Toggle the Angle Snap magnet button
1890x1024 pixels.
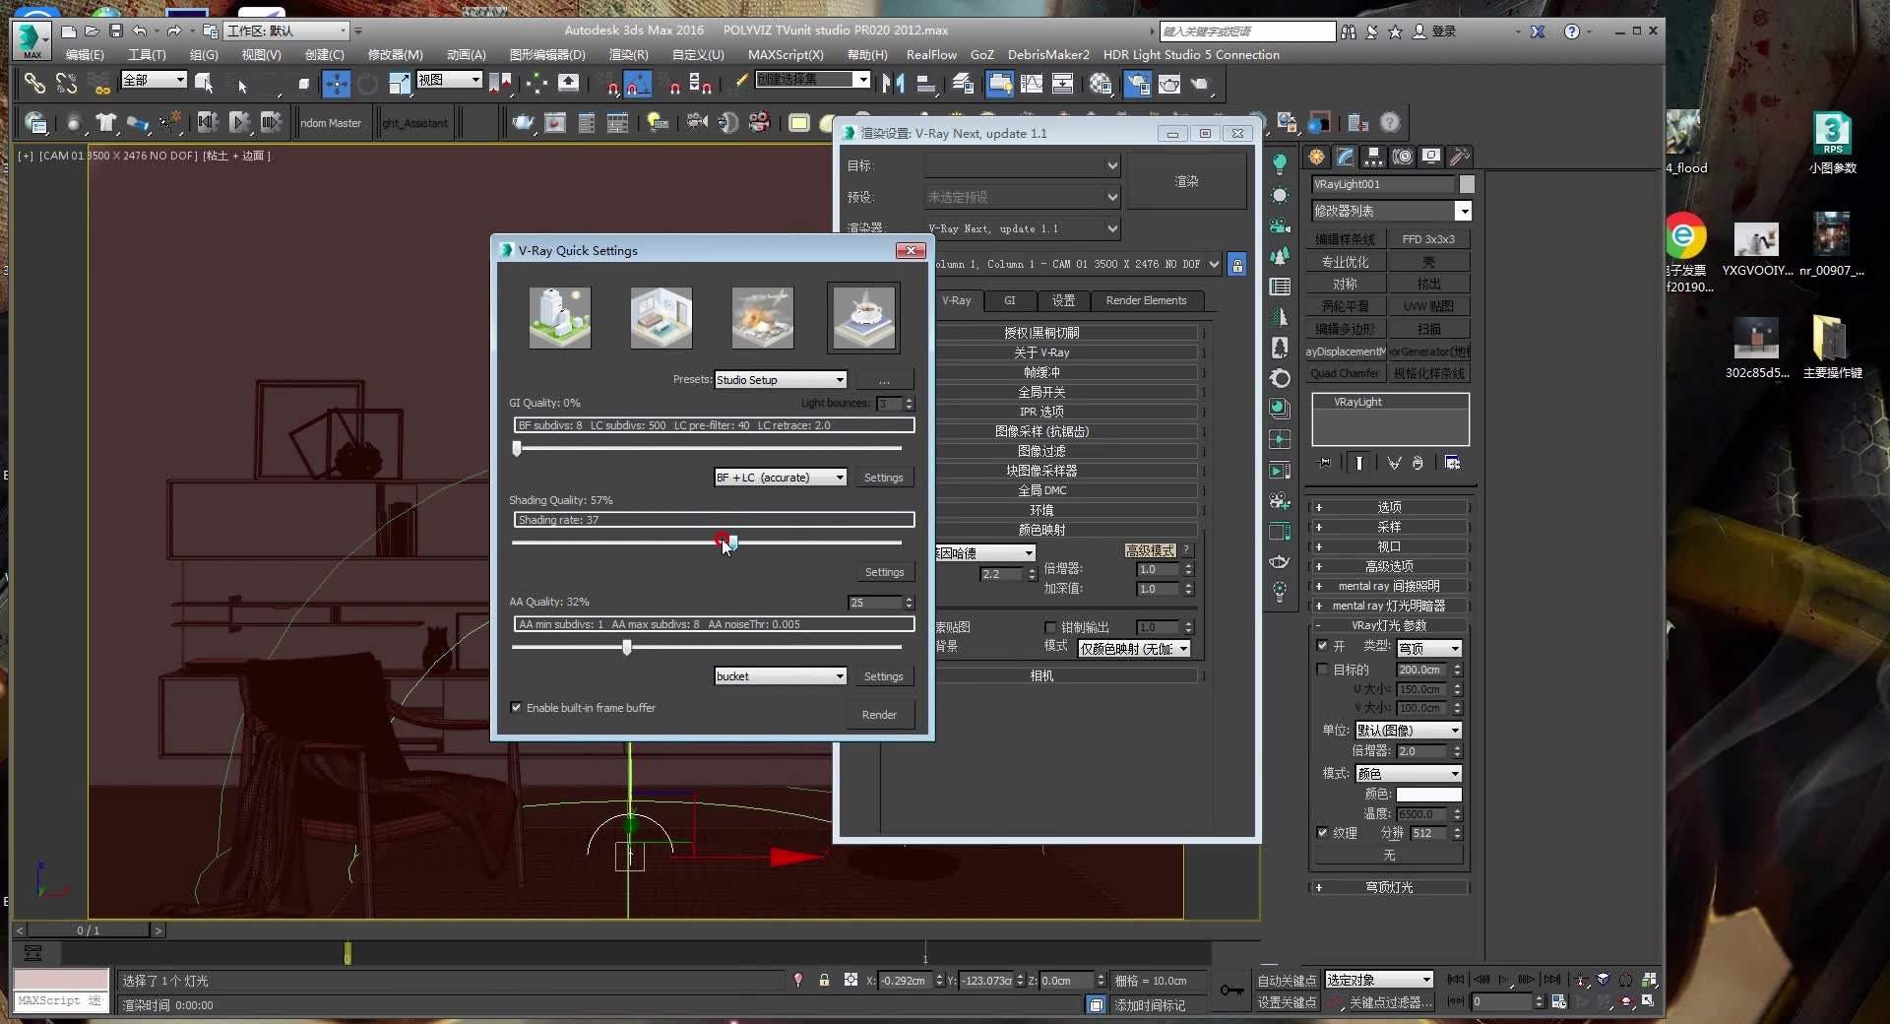click(x=639, y=84)
